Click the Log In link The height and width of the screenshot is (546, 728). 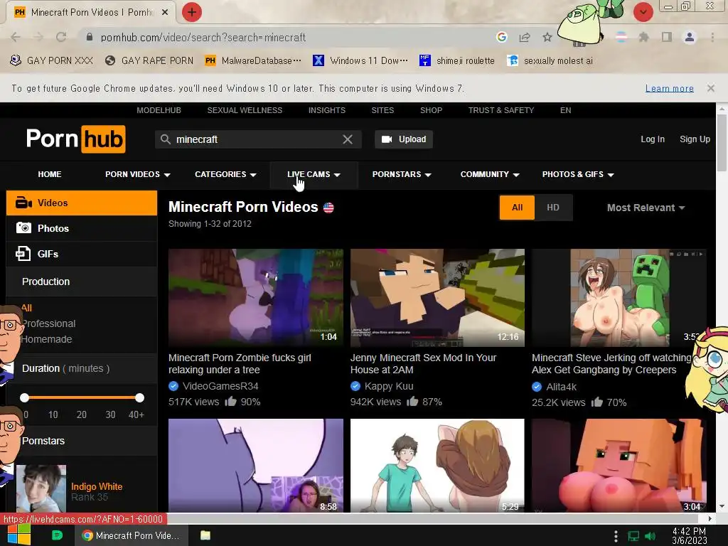pyautogui.click(x=653, y=139)
